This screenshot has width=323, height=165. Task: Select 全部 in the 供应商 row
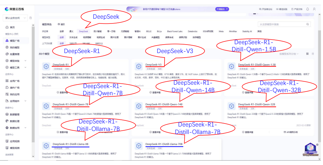(x=62, y=31)
